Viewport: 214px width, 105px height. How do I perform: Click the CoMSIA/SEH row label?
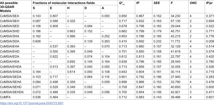click(x=9, y=21)
